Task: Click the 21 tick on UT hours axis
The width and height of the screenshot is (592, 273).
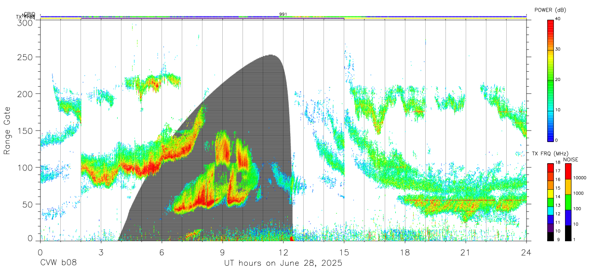Action: [466, 252]
